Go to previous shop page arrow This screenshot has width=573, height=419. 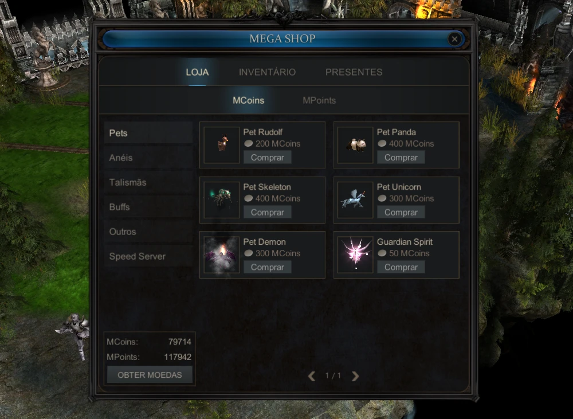tap(311, 376)
